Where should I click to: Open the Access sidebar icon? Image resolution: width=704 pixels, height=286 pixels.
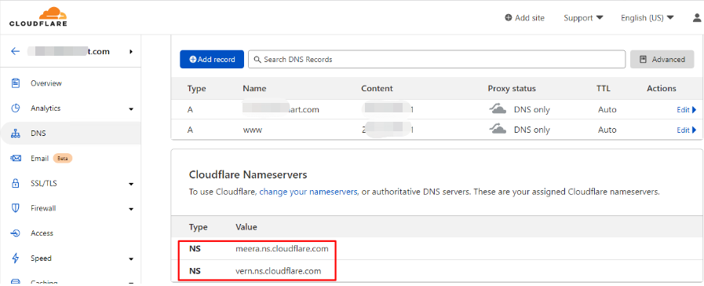click(x=16, y=233)
